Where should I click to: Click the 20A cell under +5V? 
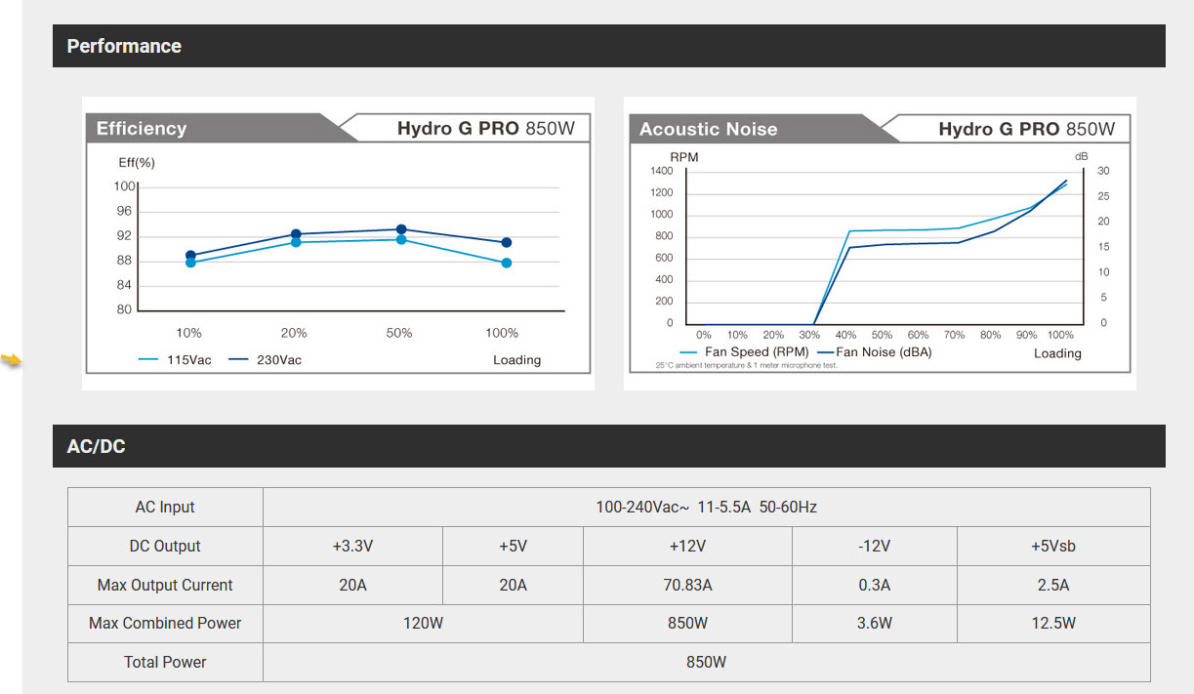(513, 586)
